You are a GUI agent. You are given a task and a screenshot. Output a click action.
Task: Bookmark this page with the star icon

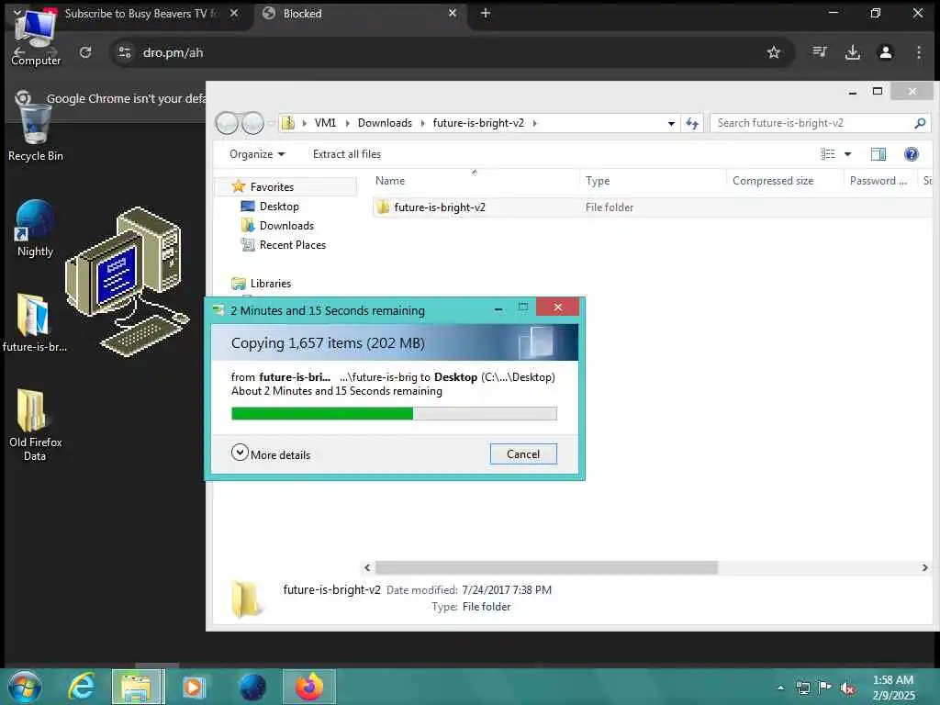(x=773, y=52)
